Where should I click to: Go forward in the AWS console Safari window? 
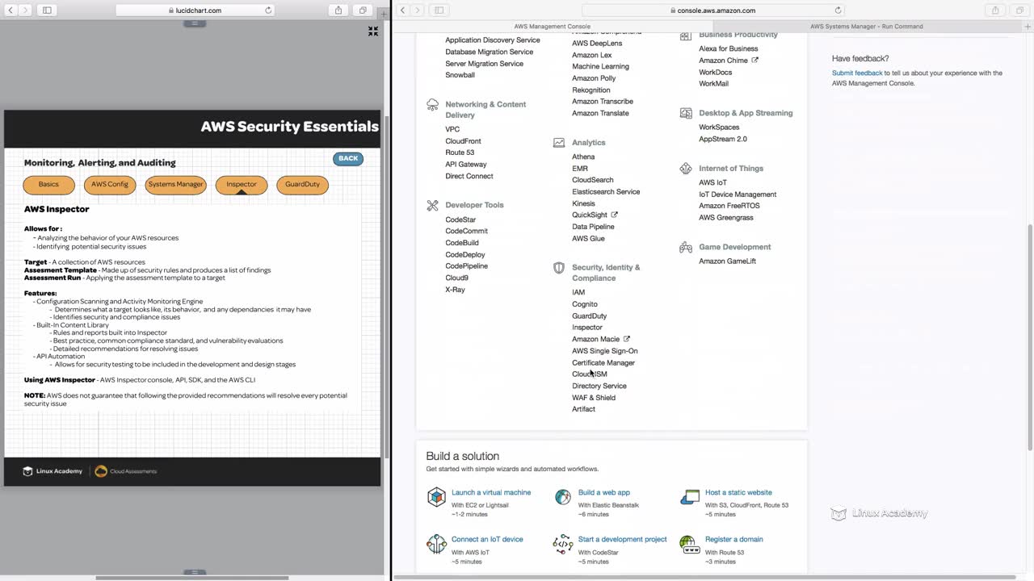click(418, 10)
